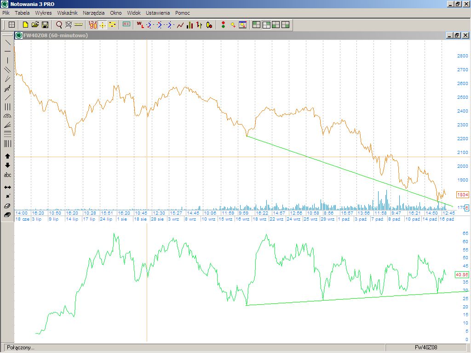This screenshot has height=353, width=471.
Task: Choose the second window layout icon
Action: tap(266, 25)
